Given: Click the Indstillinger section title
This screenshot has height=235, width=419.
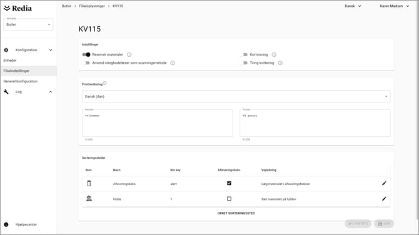Looking at the screenshot, I should point(90,44).
